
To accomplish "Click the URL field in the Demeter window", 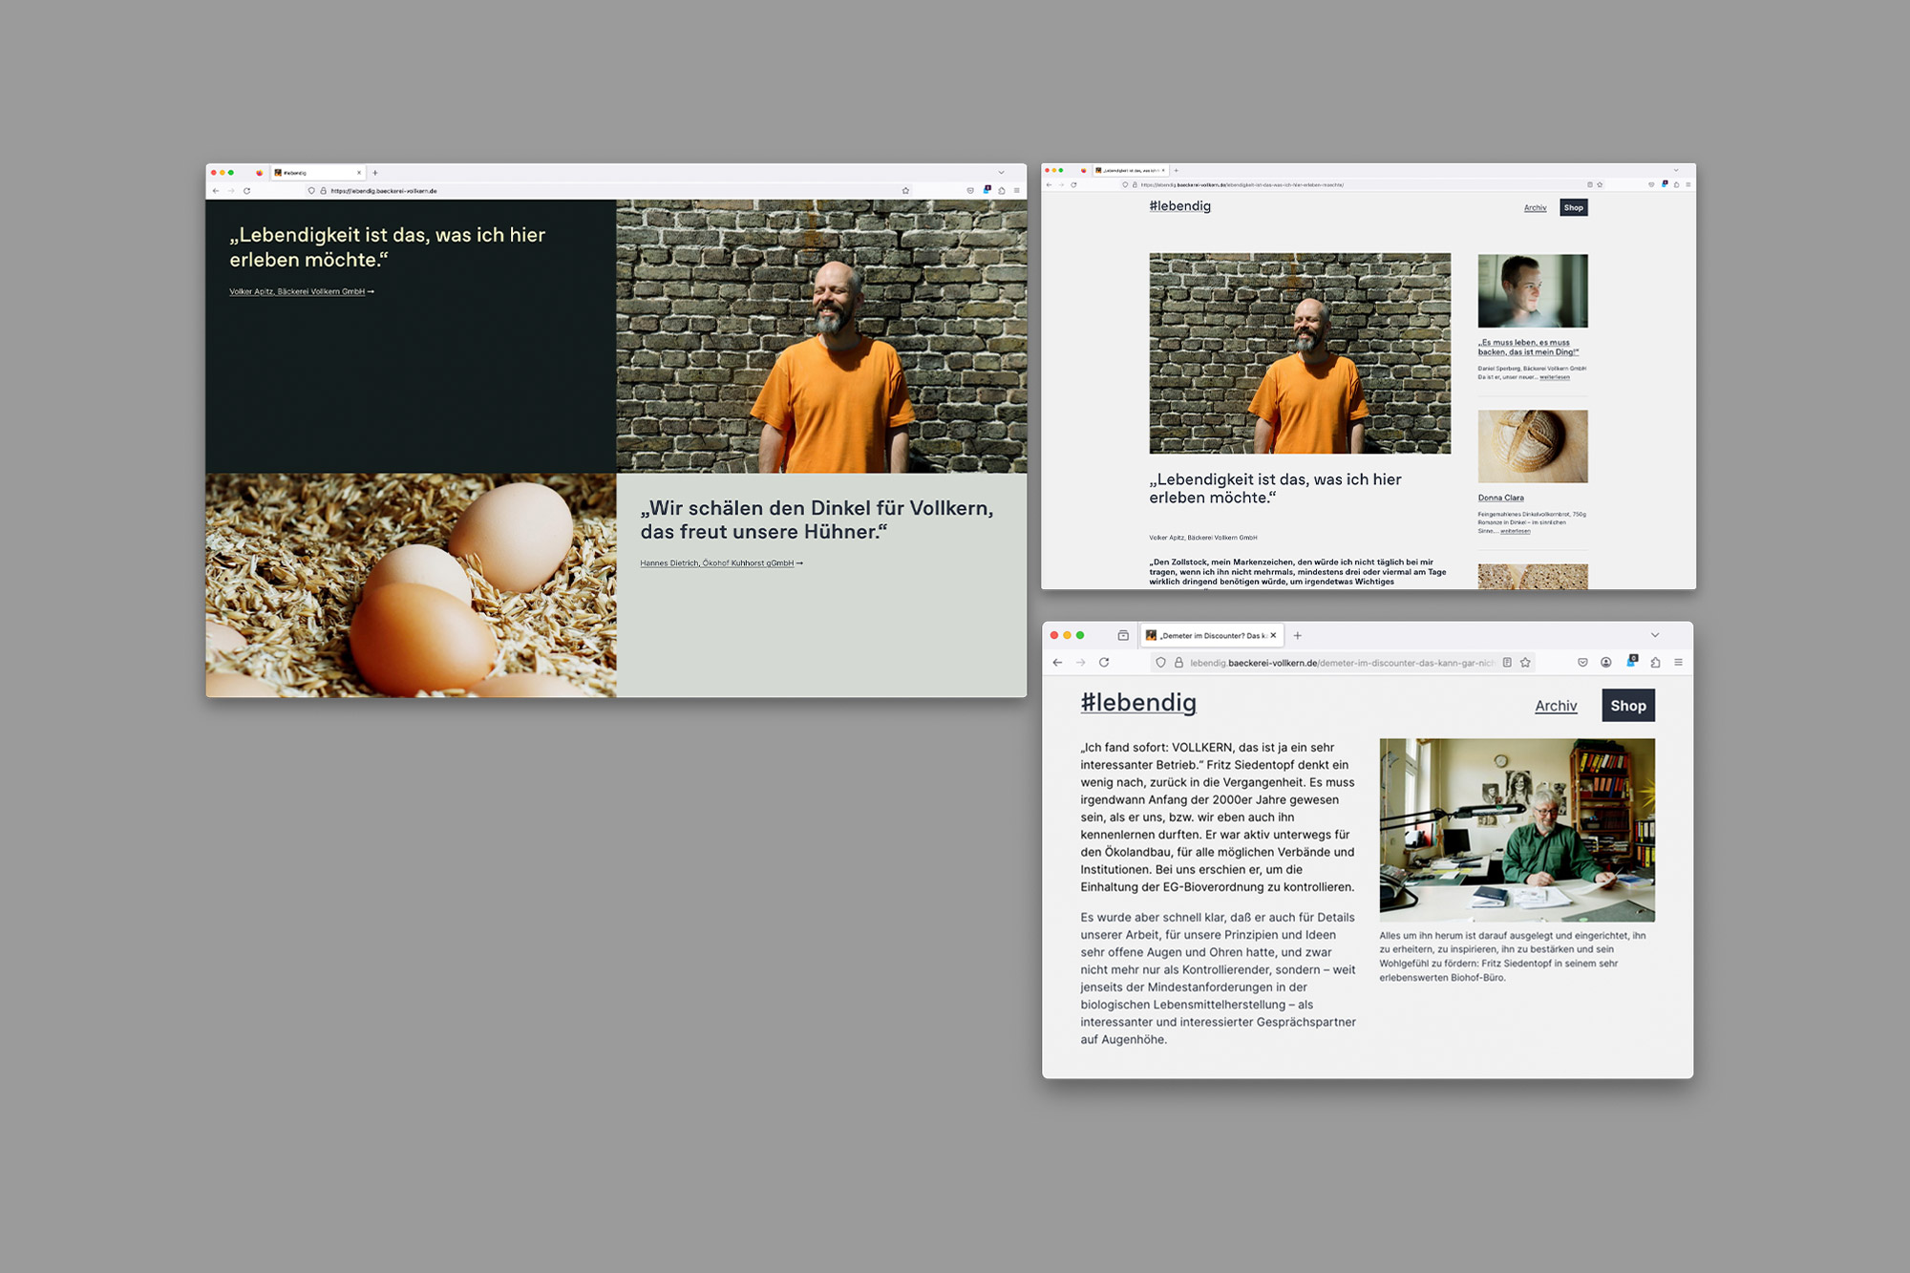I will point(1343,663).
